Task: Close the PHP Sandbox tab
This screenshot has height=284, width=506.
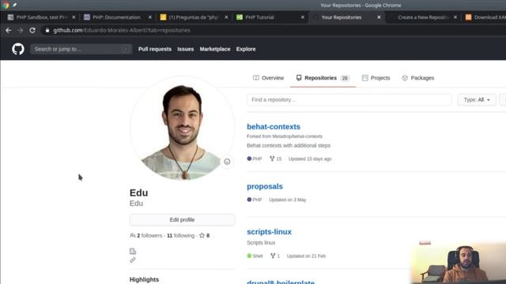Action: tap(74, 17)
